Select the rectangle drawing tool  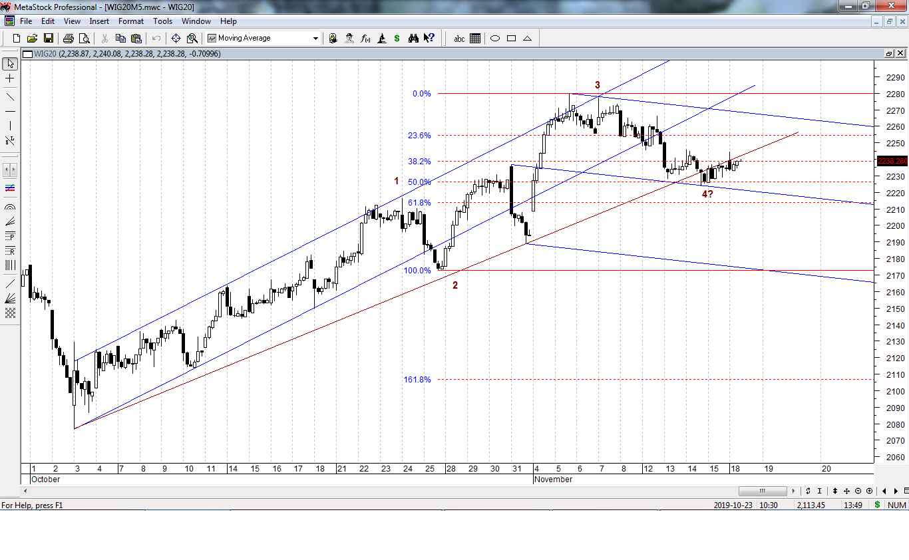click(x=512, y=39)
